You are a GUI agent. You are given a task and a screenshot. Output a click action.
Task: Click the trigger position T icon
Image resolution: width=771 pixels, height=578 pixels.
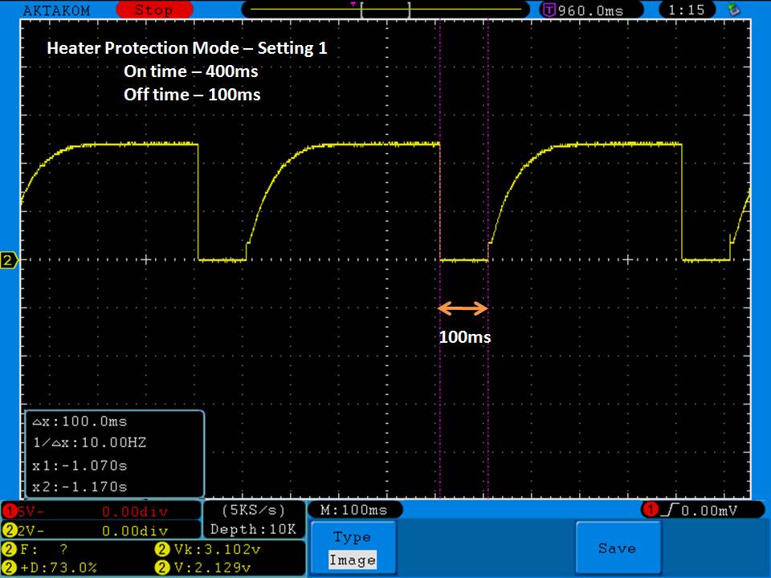click(x=549, y=10)
